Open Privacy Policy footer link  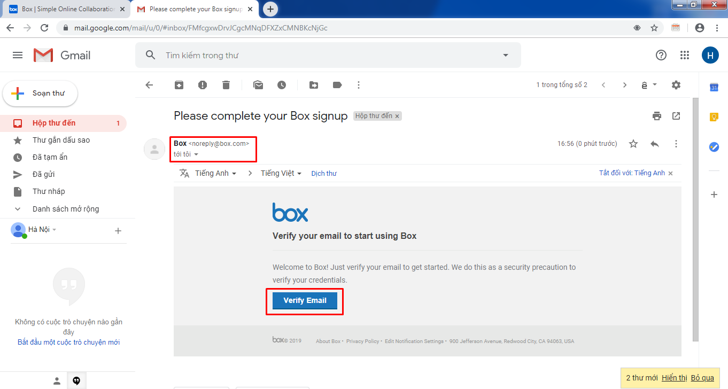[362, 341]
